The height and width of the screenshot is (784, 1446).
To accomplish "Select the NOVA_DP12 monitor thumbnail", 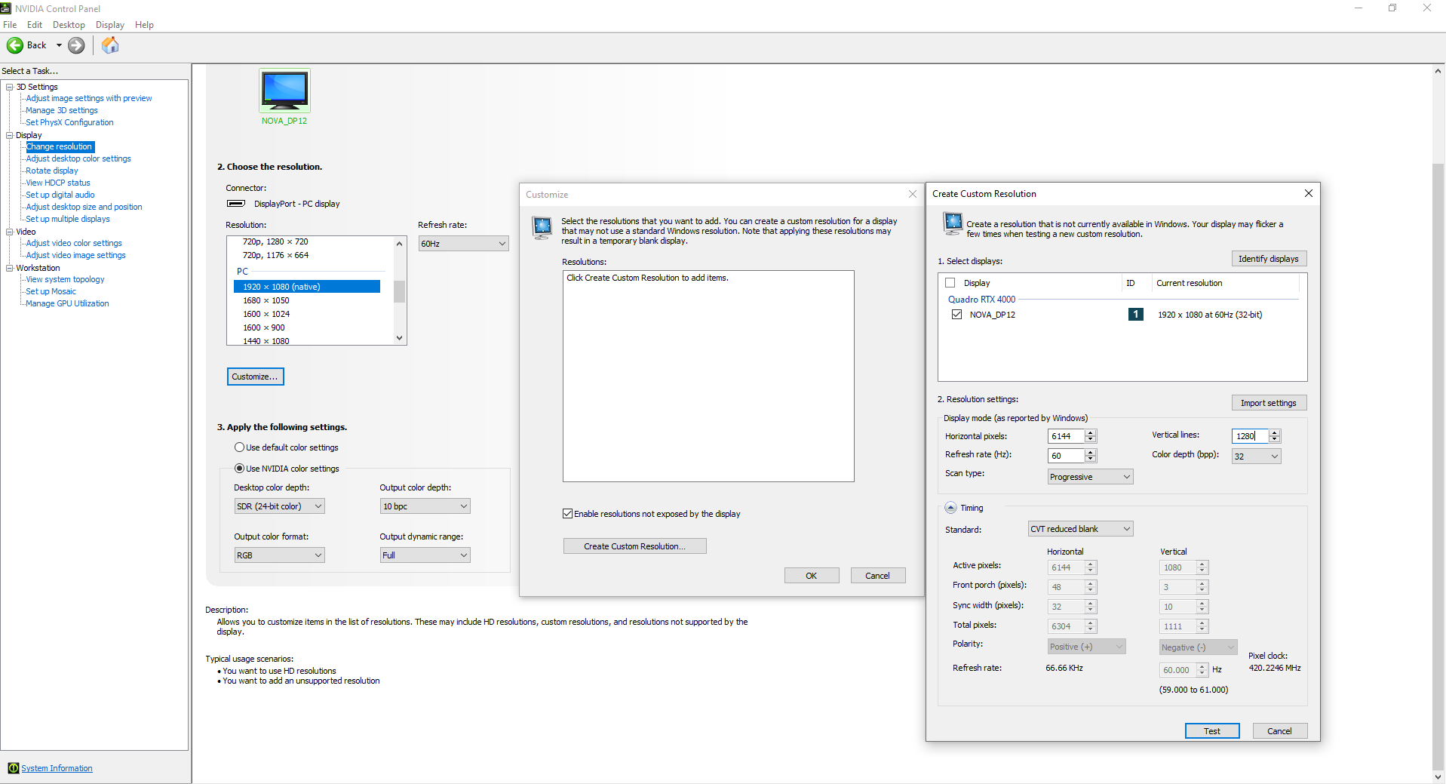I will [284, 91].
